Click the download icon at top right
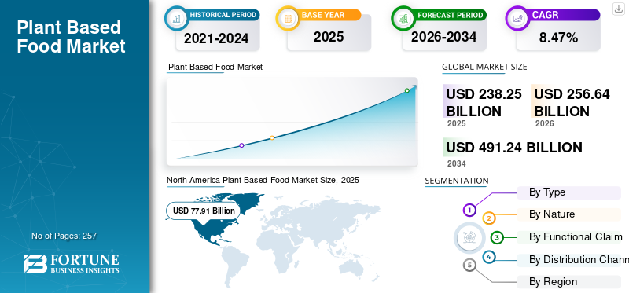The height and width of the screenshot is (293, 629). 619,9
